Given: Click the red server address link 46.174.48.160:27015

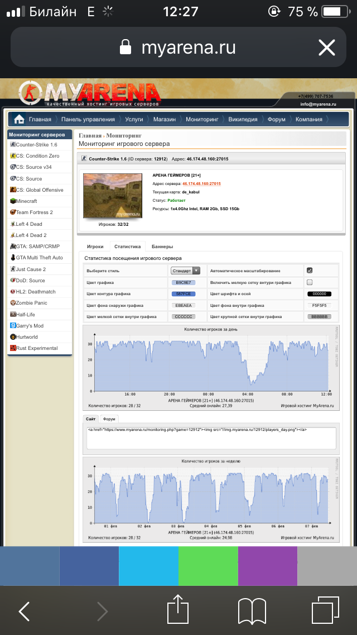Looking at the screenshot, I should pyautogui.click(x=201, y=183).
